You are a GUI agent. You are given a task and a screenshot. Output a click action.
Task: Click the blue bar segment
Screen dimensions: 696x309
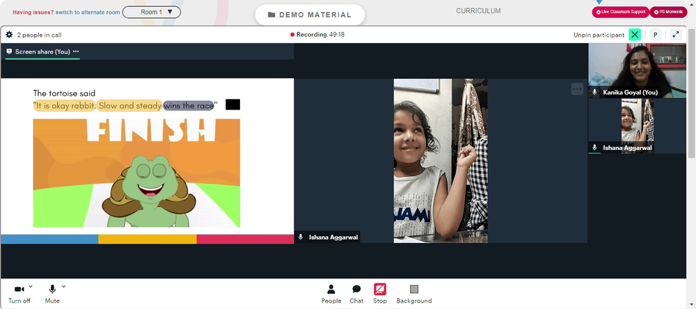tap(49, 239)
